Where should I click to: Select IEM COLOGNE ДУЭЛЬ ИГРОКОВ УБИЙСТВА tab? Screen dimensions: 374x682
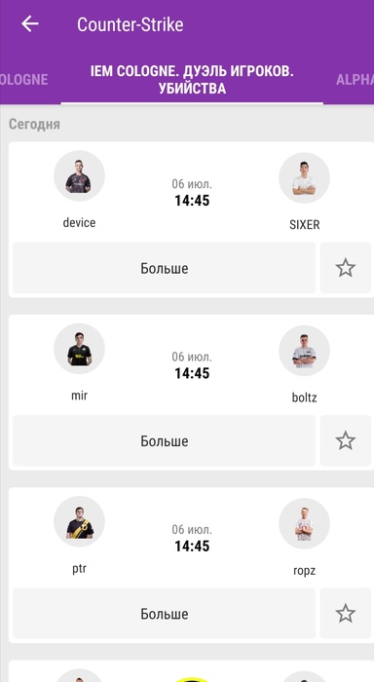pyautogui.click(x=192, y=80)
